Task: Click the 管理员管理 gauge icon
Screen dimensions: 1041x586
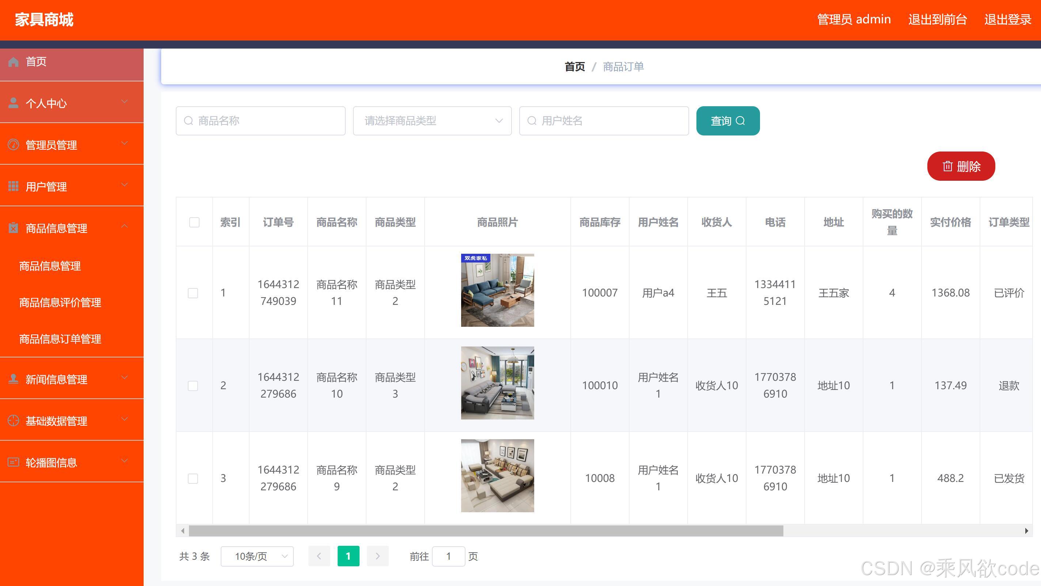Action: click(x=13, y=144)
